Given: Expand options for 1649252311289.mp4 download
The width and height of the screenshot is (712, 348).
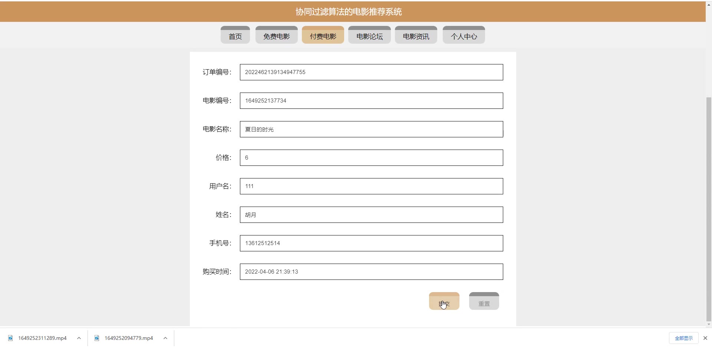Looking at the screenshot, I should (x=79, y=338).
